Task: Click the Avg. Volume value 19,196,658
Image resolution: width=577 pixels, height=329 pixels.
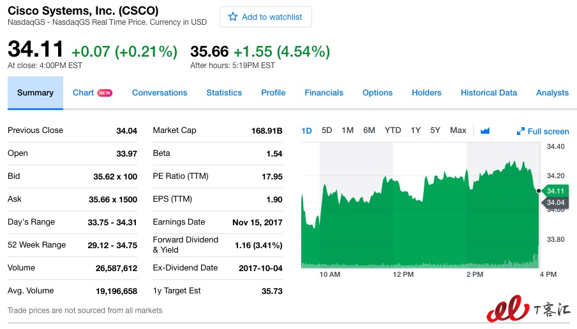Action: click(x=116, y=291)
